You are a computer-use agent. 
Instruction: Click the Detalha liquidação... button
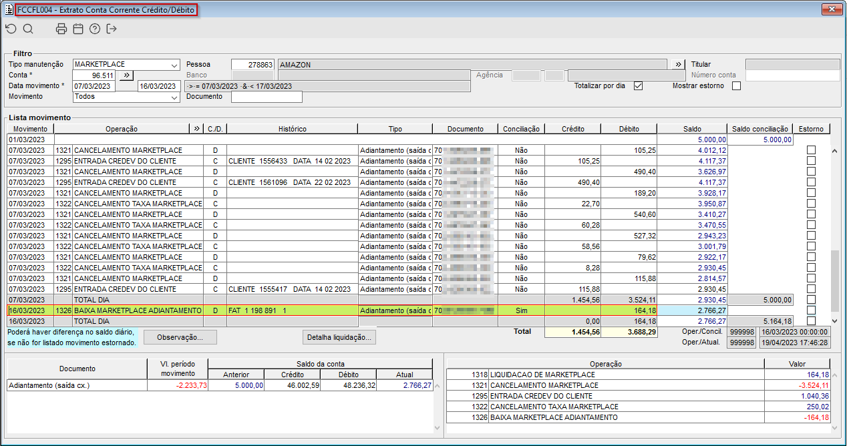339,337
